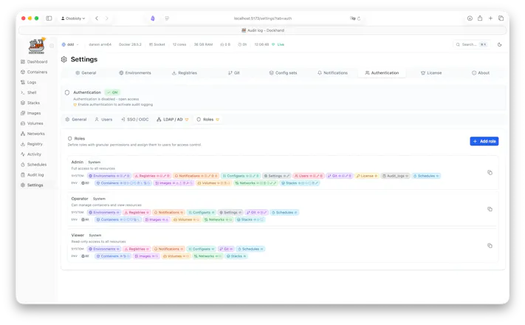Go to Volumes in the sidebar
525x325 pixels.
pyautogui.click(x=32, y=123)
